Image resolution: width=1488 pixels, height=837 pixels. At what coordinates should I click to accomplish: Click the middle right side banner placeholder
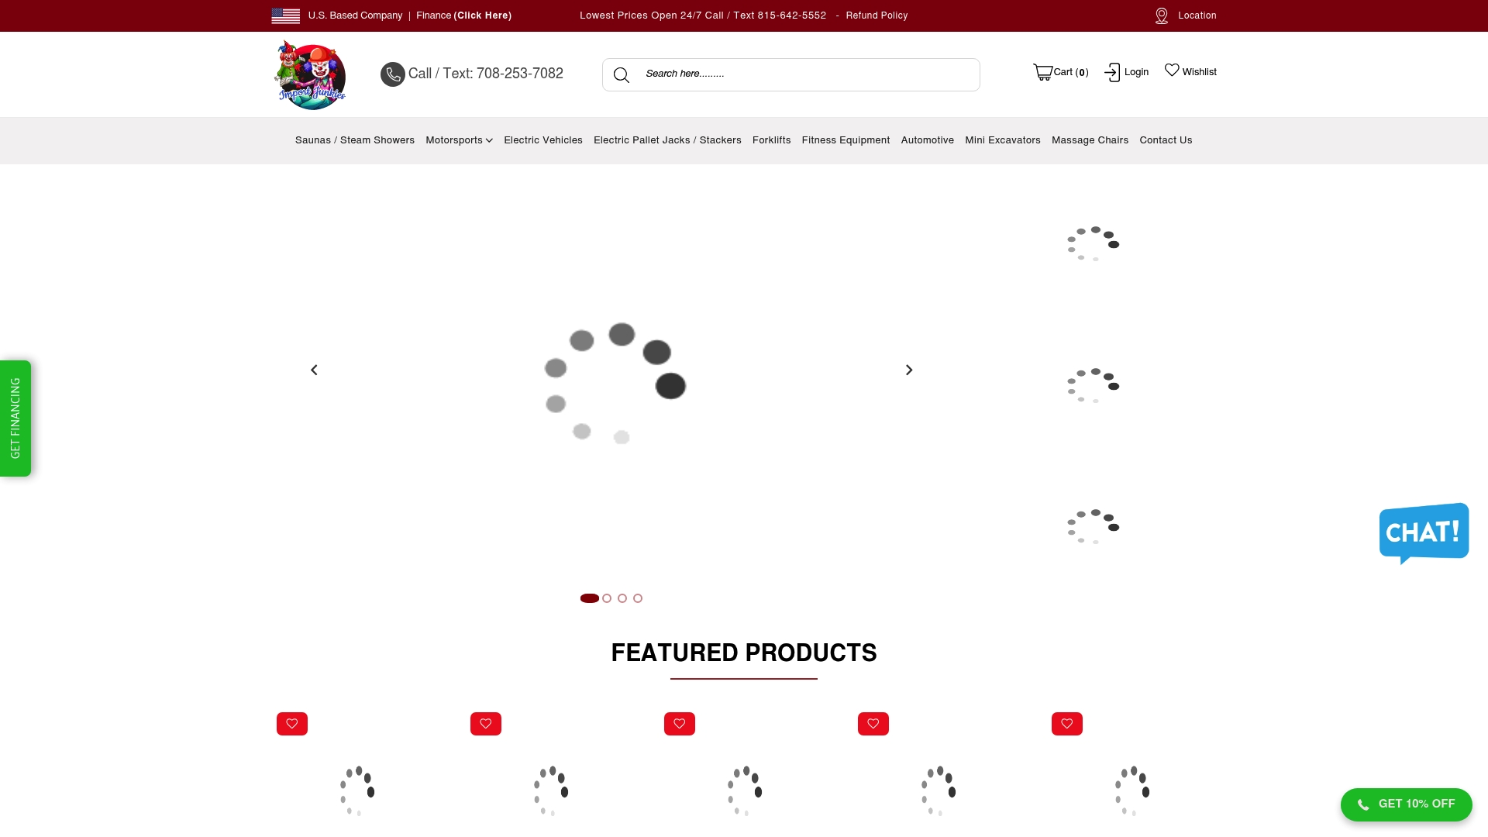point(1093,385)
